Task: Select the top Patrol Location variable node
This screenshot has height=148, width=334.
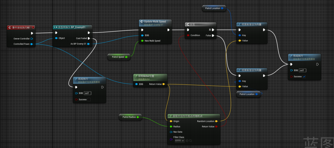Action: (213, 8)
